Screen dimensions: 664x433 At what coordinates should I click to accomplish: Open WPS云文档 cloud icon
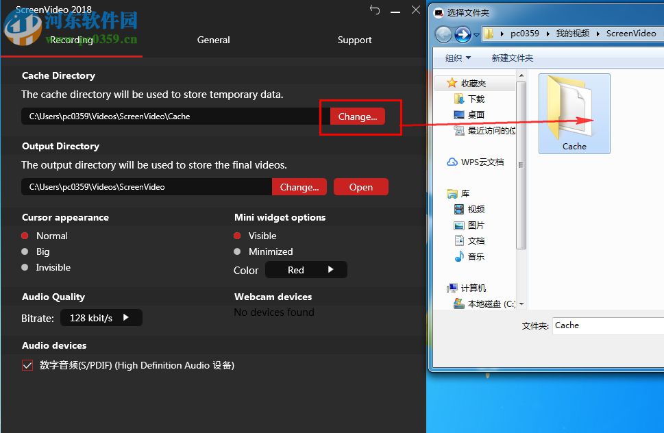click(x=452, y=162)
